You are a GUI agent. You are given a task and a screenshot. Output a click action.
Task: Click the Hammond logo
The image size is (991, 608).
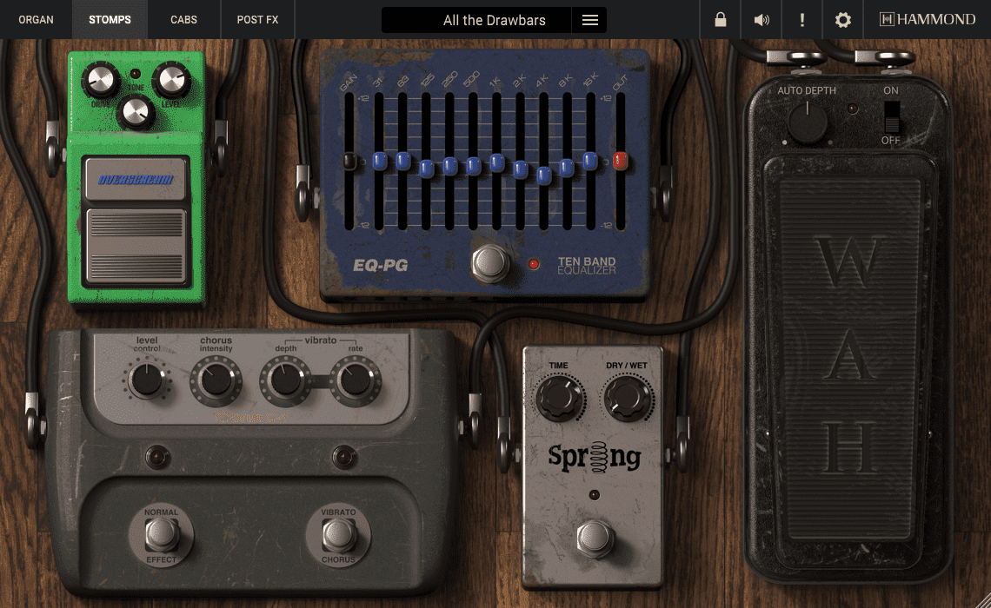(x=928, y=20)
